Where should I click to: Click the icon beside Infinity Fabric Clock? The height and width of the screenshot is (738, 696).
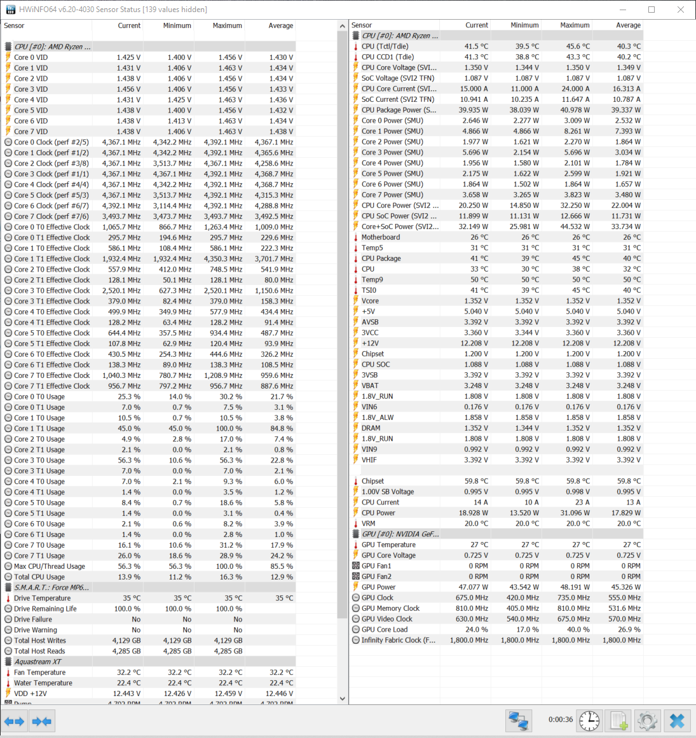coord(355,640)
